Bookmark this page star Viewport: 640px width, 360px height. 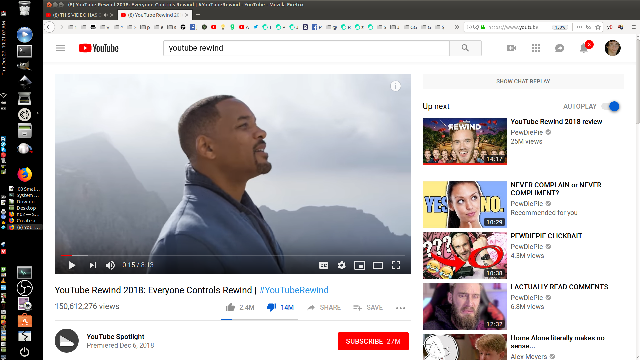coord(598,27)
